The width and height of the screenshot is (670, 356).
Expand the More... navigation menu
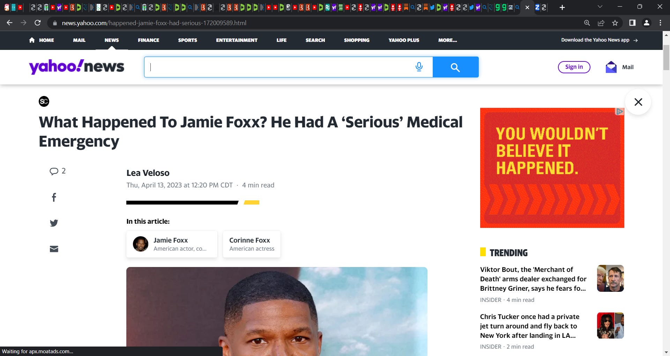point(447,40)
